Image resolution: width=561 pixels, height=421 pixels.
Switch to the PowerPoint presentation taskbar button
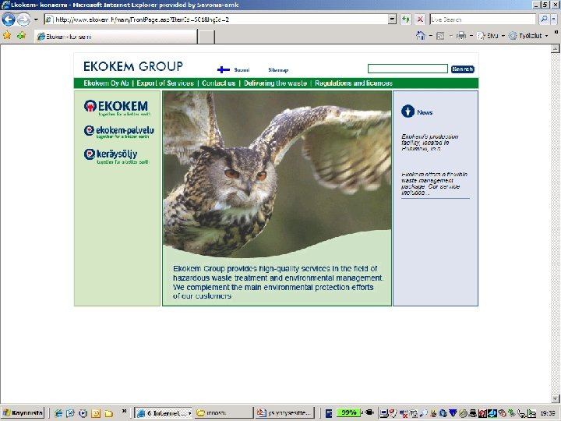click(x=285, y=413)
